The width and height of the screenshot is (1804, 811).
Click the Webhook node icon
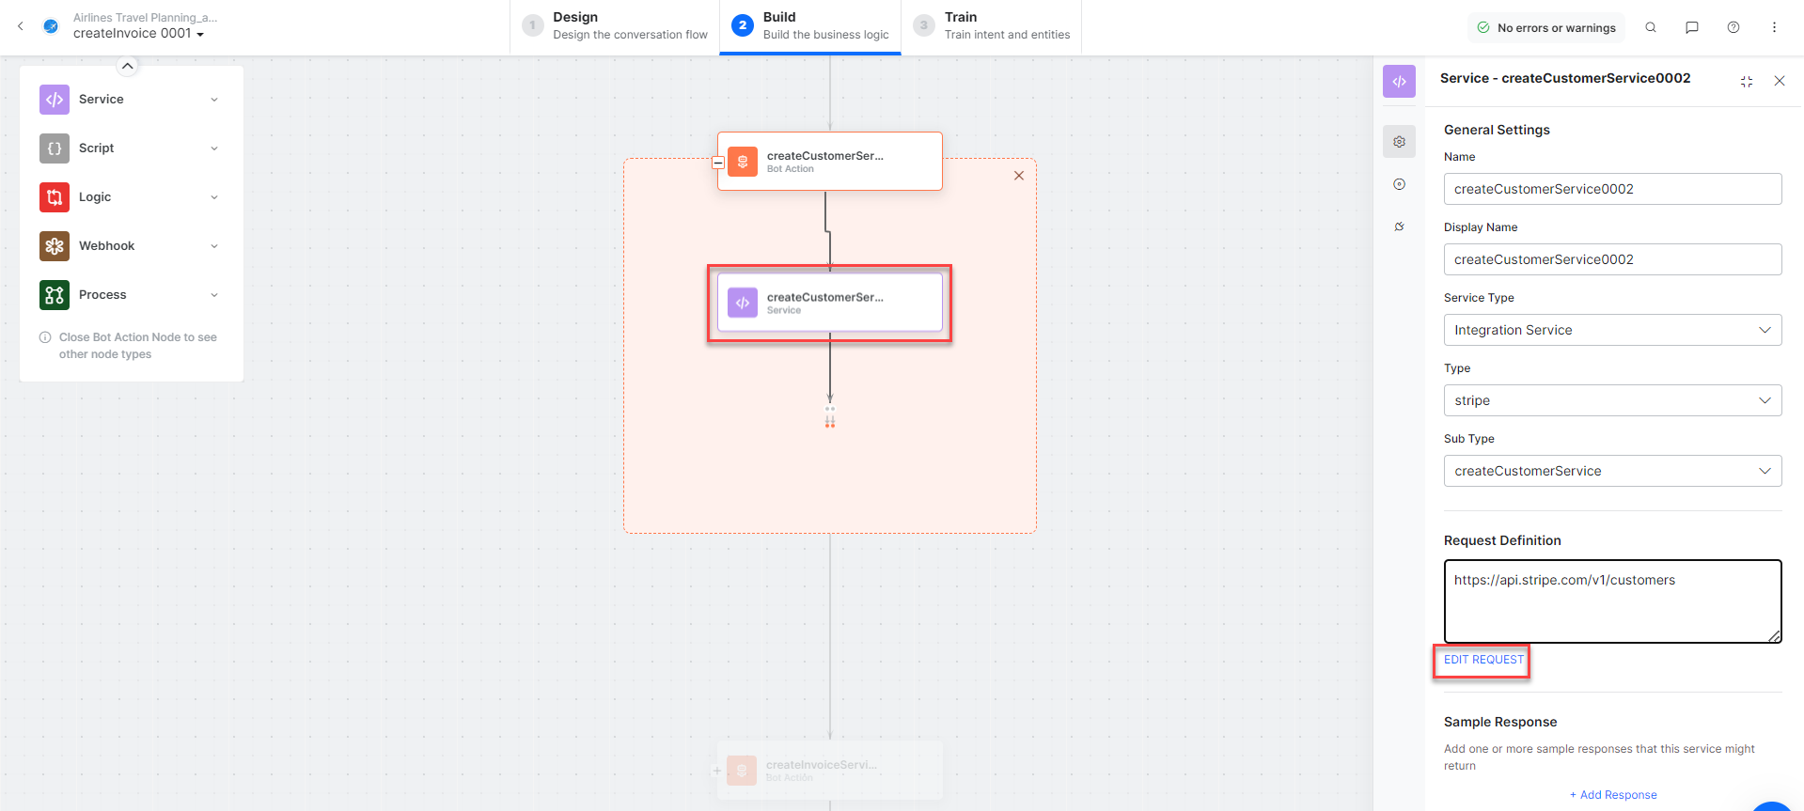(55, 246)
